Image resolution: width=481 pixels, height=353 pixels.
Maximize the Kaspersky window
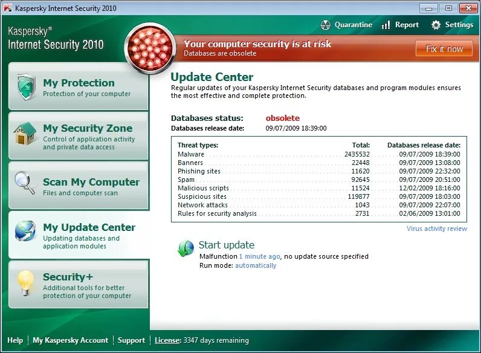[x=448, y=8]
